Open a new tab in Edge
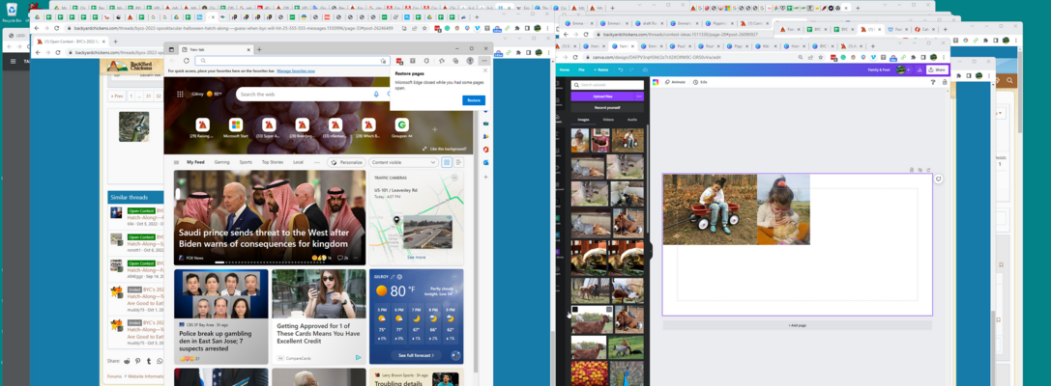 click(x=259, y=49)
